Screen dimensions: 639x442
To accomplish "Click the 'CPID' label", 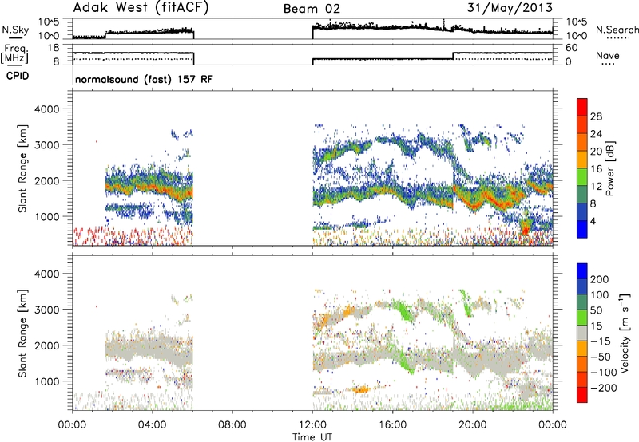I will [x=18, y=76].
